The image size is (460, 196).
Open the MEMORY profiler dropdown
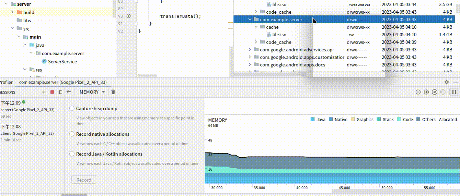[92, 92]
